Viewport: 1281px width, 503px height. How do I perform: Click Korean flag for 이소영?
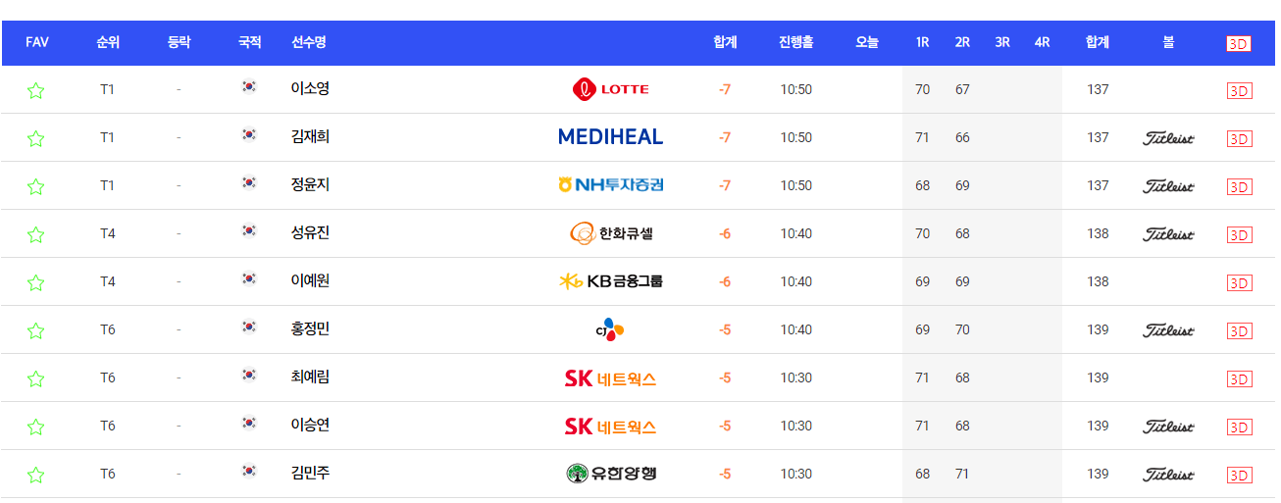coord(249,87)
